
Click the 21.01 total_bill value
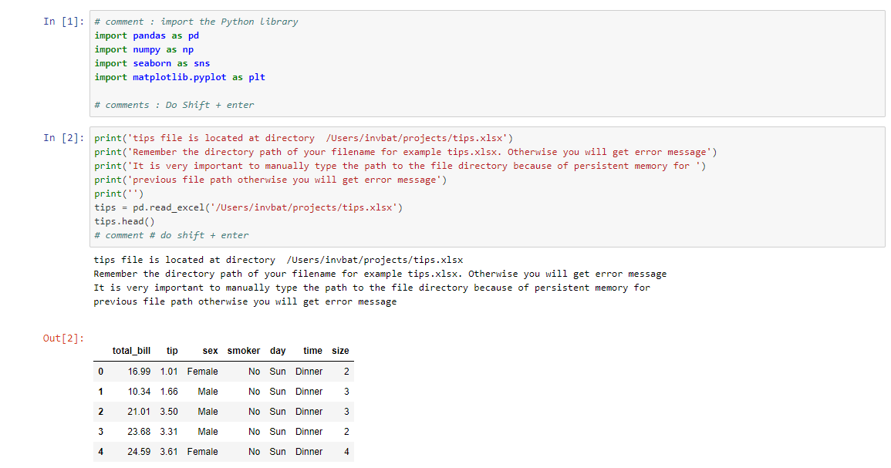coord(139,412)
